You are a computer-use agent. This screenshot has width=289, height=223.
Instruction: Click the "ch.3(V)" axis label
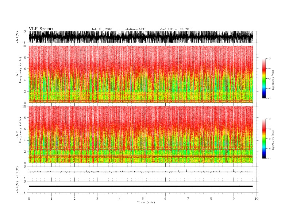18,172
